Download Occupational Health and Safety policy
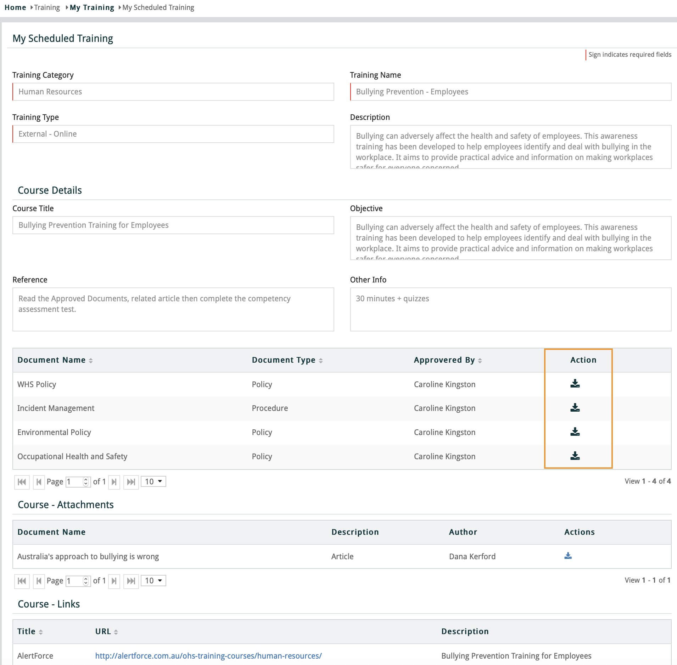 575,456
